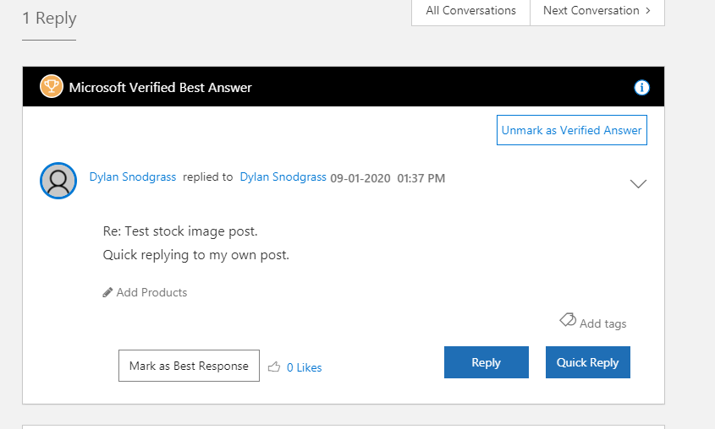Click the blue Reply button
Viewport: 715px width, 429px height.
click(486, 362)
